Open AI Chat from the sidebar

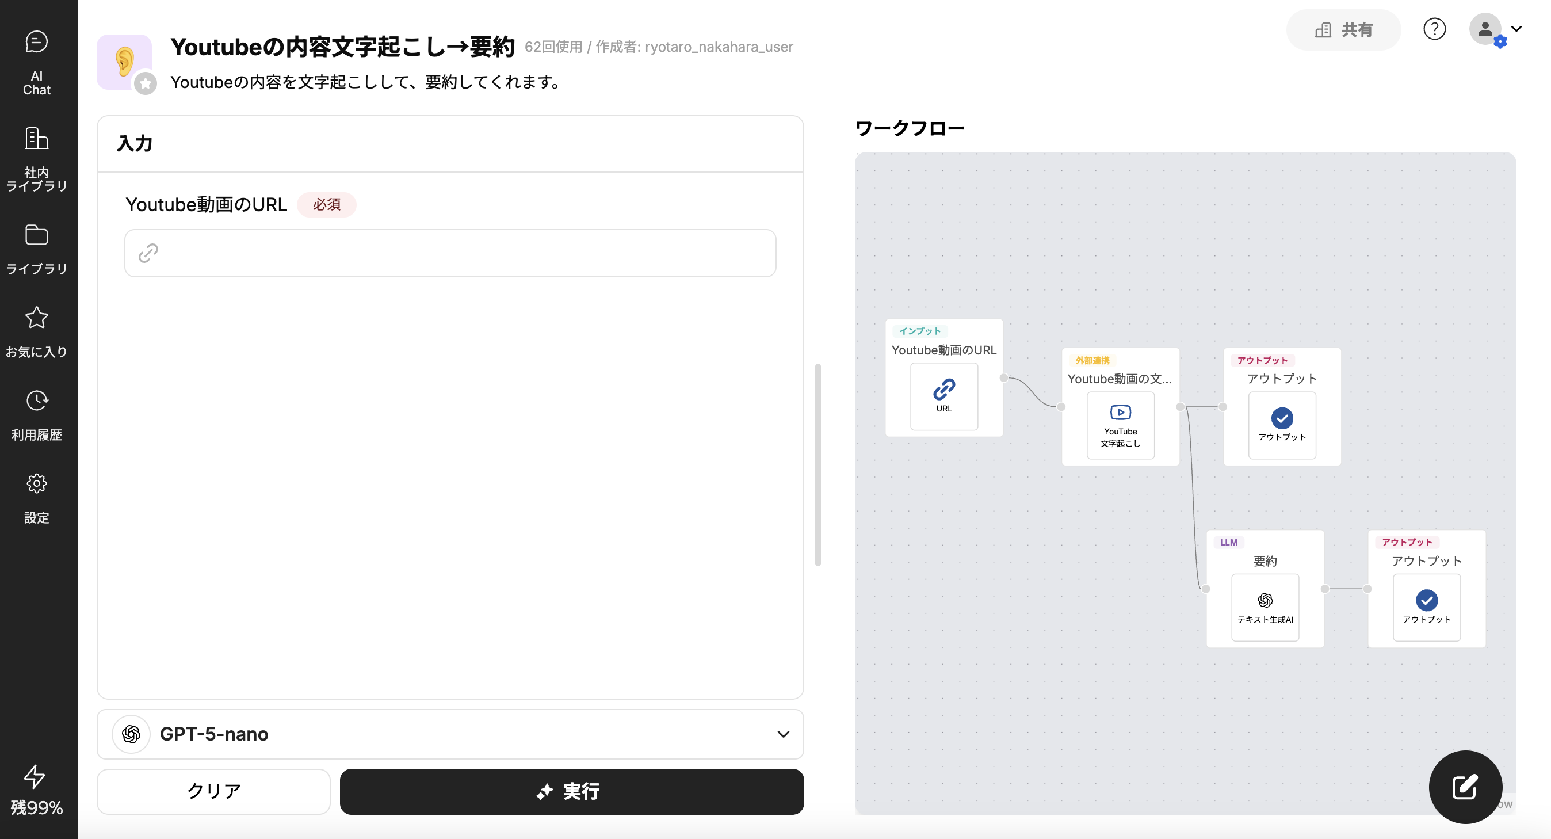[x=37, y=63]
